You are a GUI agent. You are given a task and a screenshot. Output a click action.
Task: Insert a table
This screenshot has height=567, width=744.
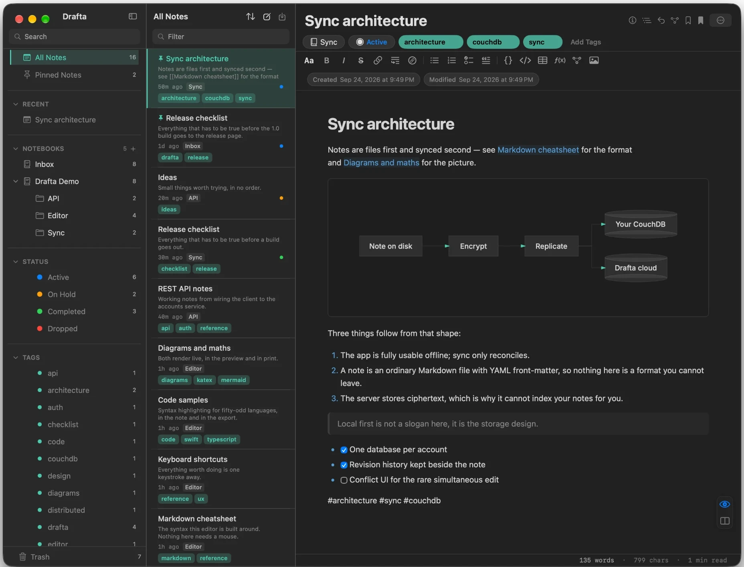(542, 60)
